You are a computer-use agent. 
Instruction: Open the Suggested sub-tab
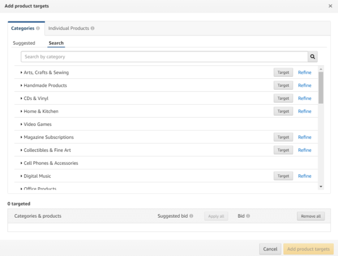[x=24, y=43]
